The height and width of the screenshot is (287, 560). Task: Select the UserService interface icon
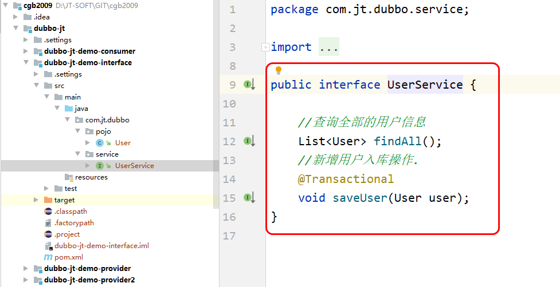click(x=100, y=166)
